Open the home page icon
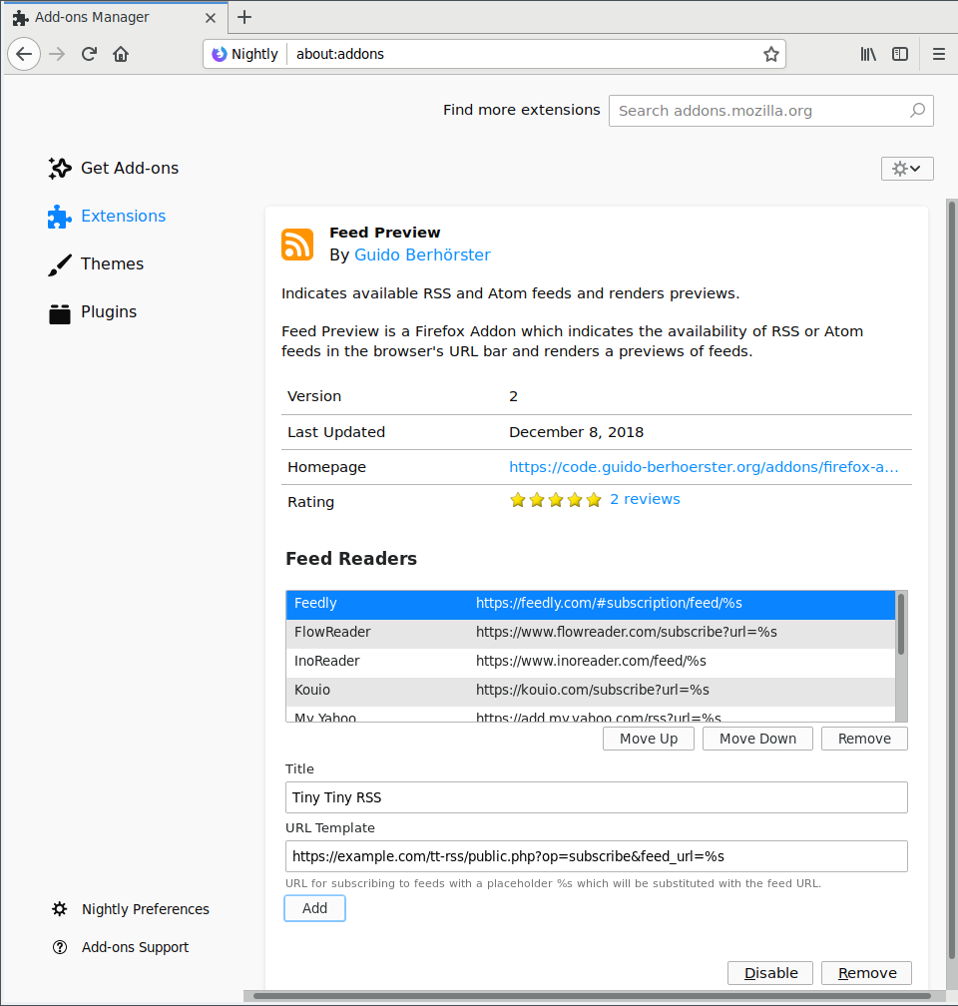958x1006 pixels. (x=121, y=54)
